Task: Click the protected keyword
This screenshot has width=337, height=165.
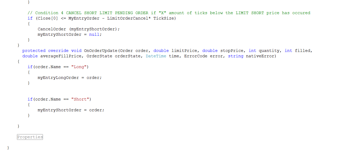Action: (x=34, y=51)
